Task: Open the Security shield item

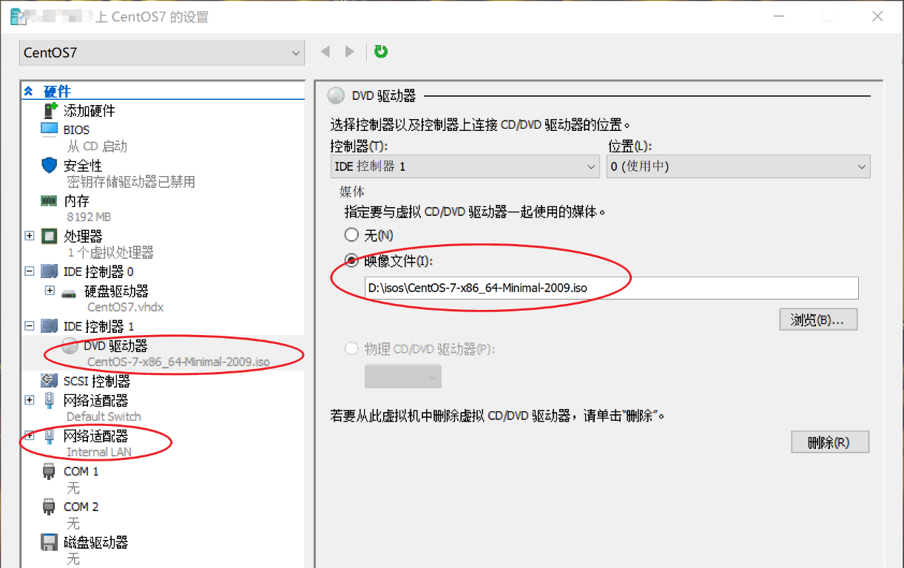Action: coord(50,166)
